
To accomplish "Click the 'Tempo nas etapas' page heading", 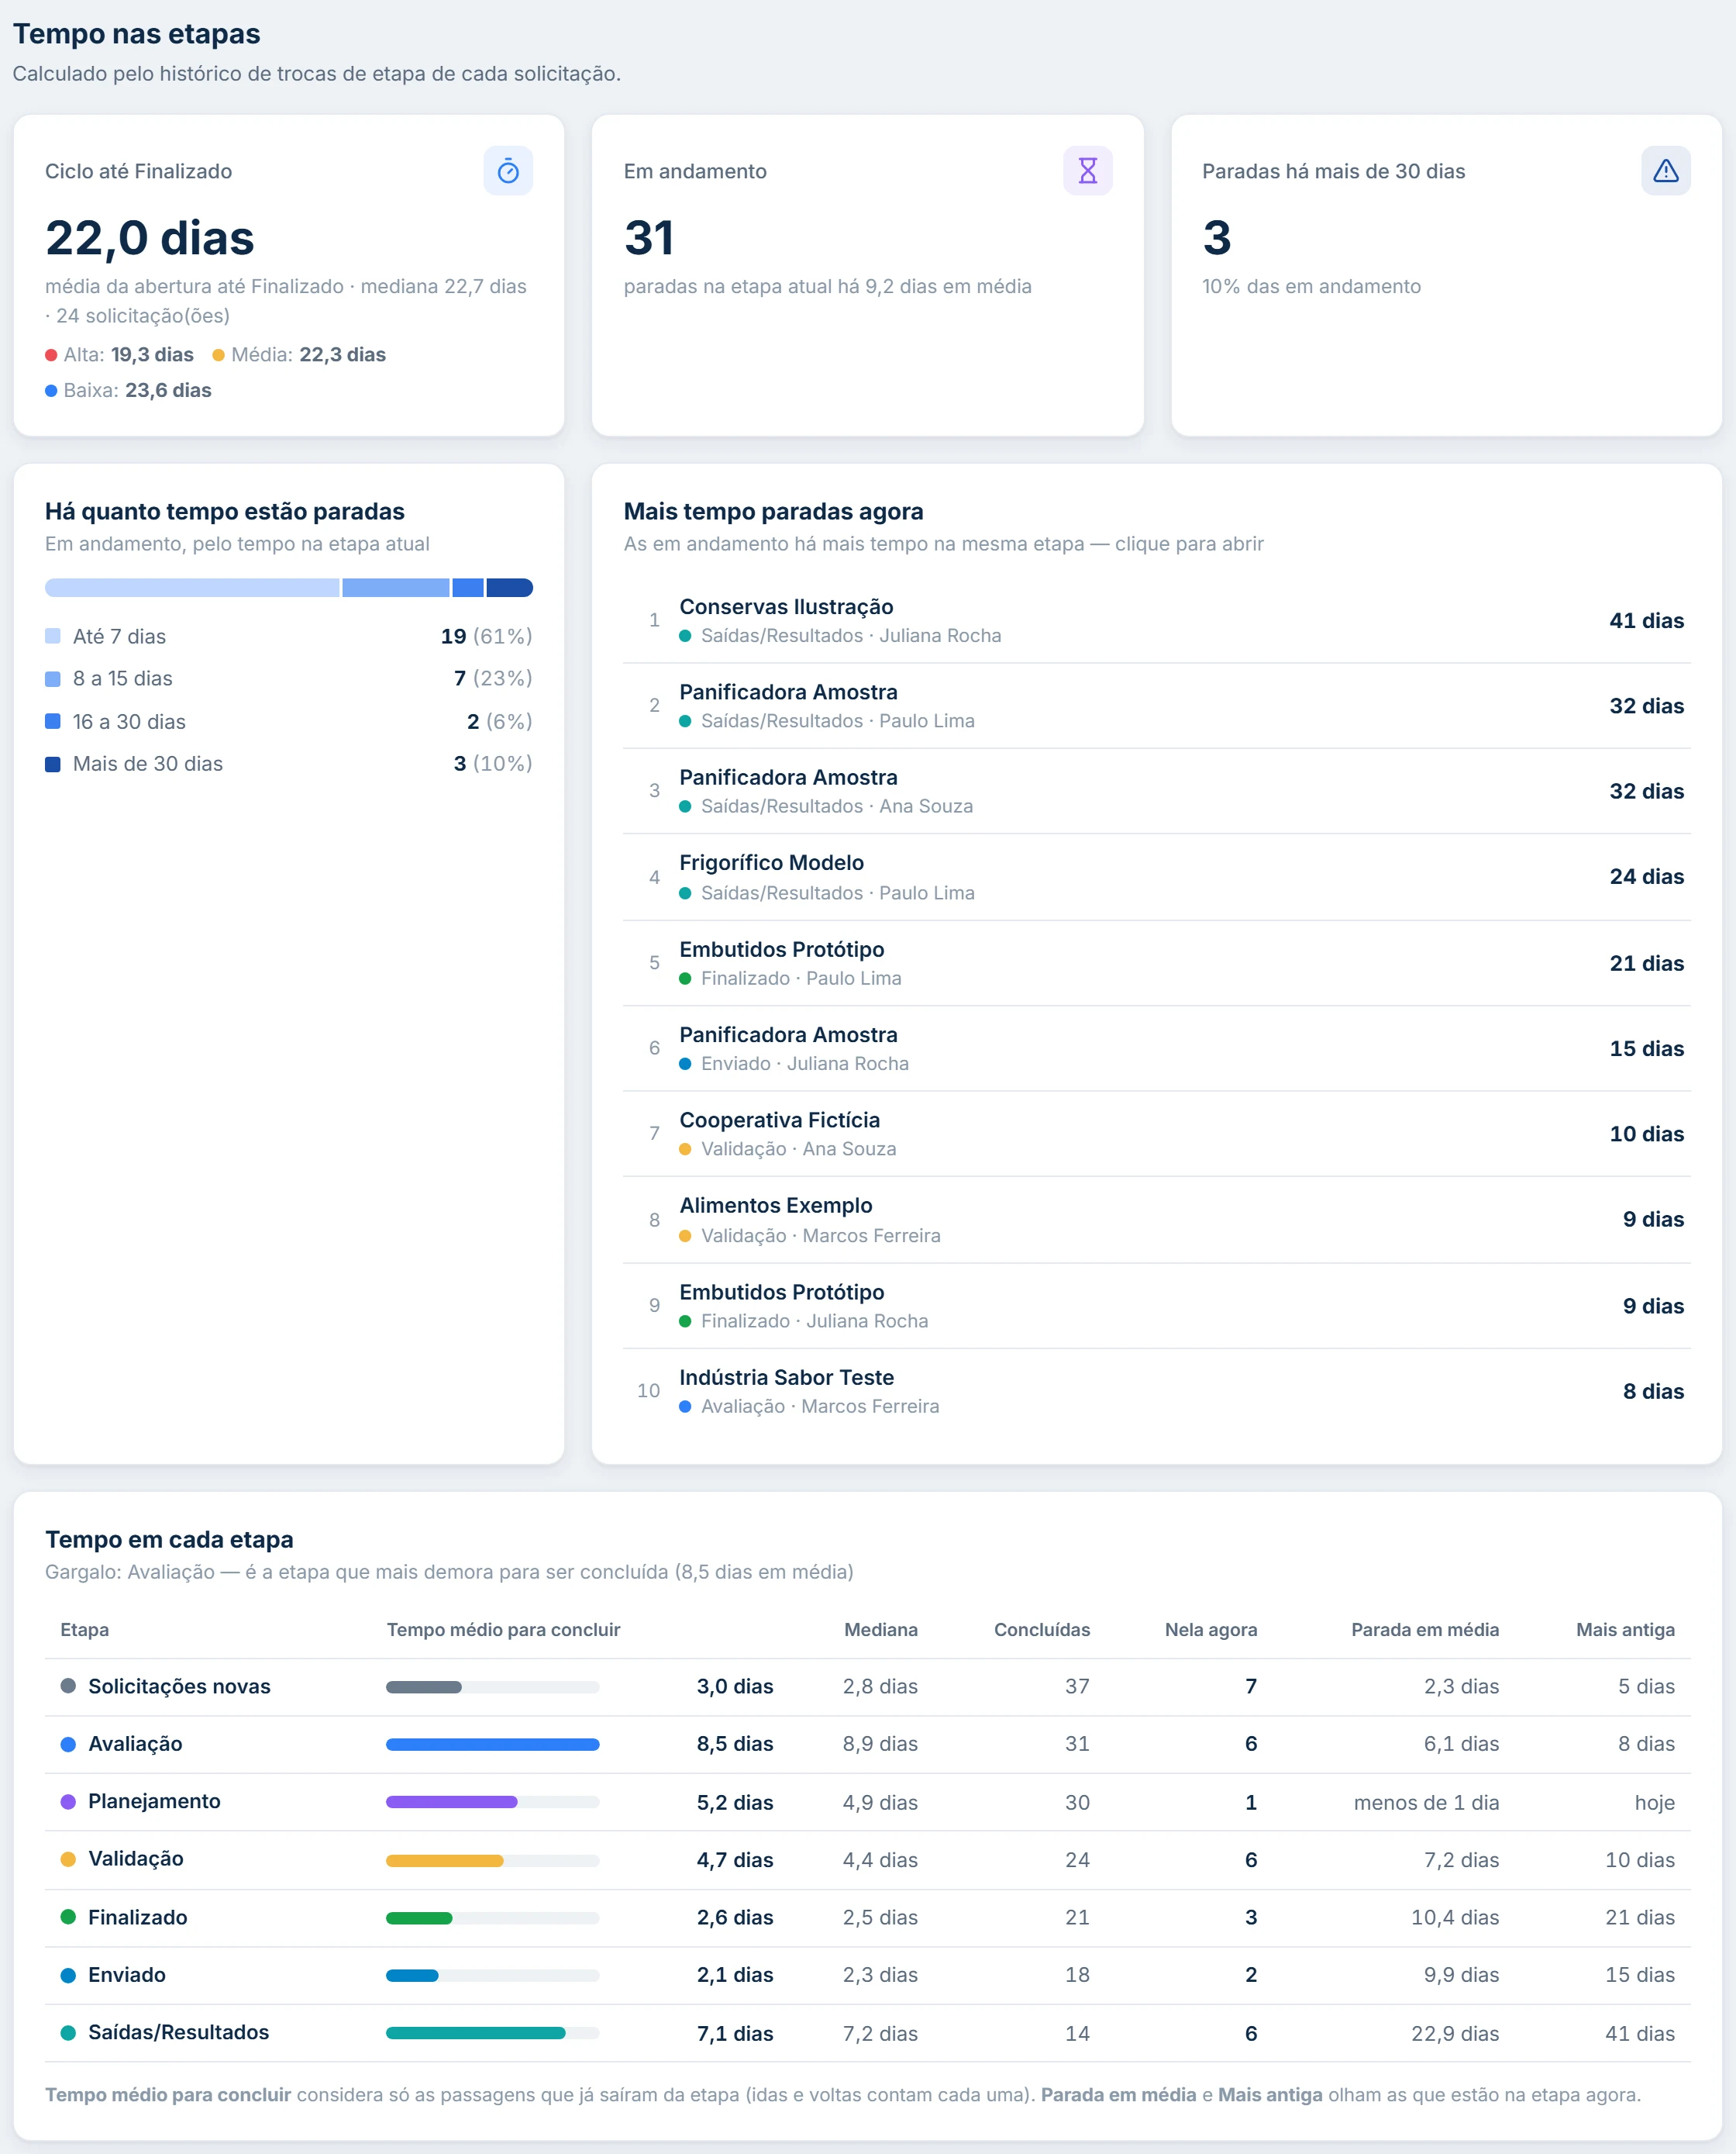I will click(x=136, y=33).
